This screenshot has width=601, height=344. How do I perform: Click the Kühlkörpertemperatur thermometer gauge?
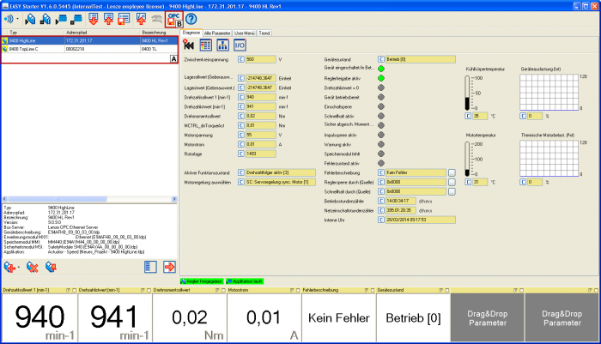tap(467, 94)
